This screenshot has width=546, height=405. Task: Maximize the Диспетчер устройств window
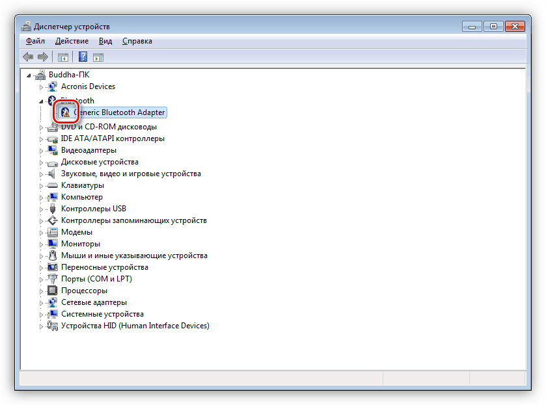493,27
